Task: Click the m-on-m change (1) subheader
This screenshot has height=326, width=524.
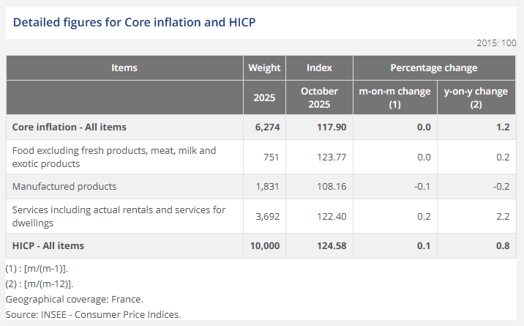Action: 394,97
